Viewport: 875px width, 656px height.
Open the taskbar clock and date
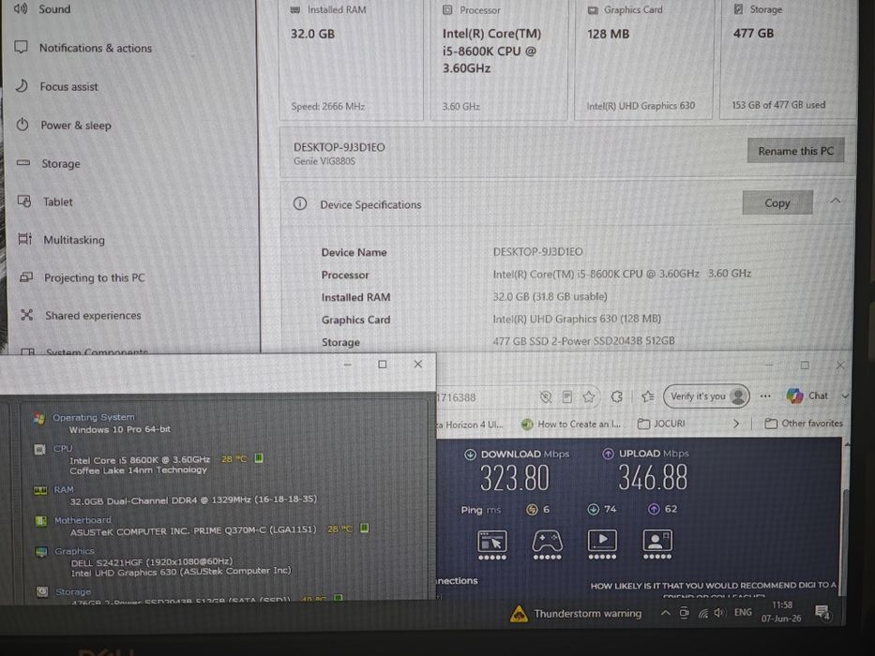pyautogui.click(x=781, y=612)
